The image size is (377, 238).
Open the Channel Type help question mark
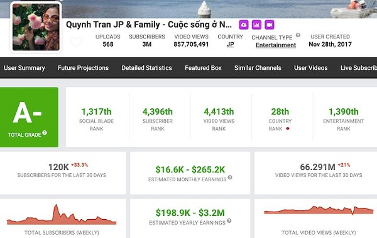[298, 35]
